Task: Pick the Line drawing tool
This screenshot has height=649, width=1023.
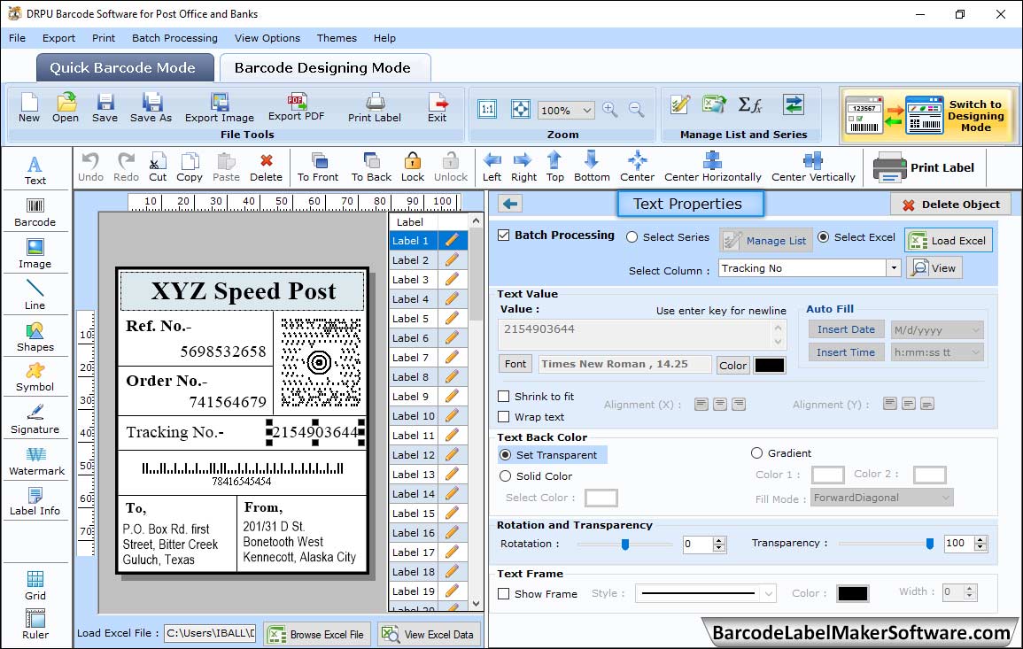Action: coord(35,295)
